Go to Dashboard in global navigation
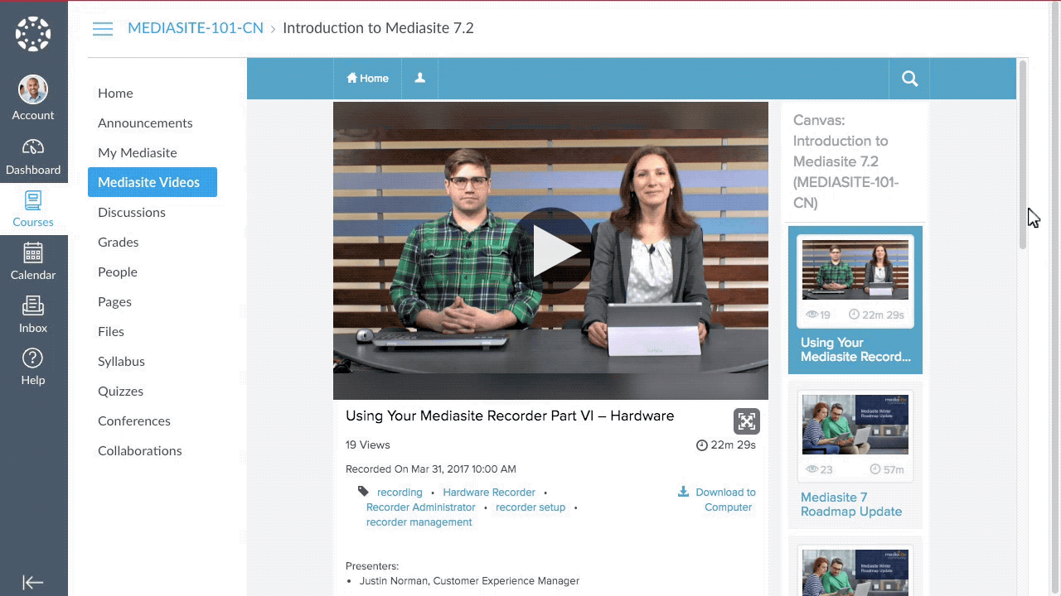The width and height of the screenshot is (1061, 596). point(33,157)
